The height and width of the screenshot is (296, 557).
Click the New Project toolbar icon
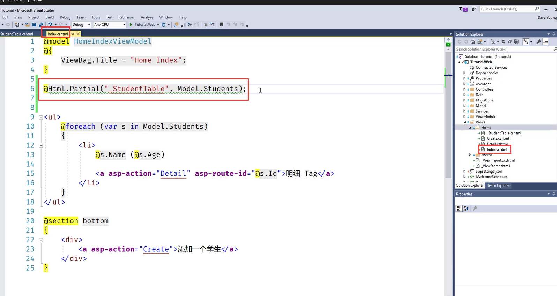pyautogui.click(x=17, y=25)
